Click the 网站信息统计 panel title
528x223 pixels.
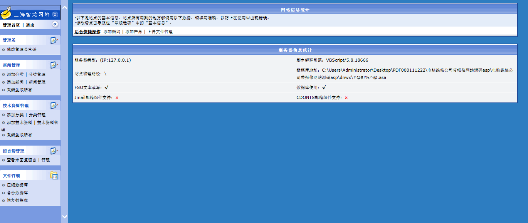pyautogui.click(x=295, y=10)
